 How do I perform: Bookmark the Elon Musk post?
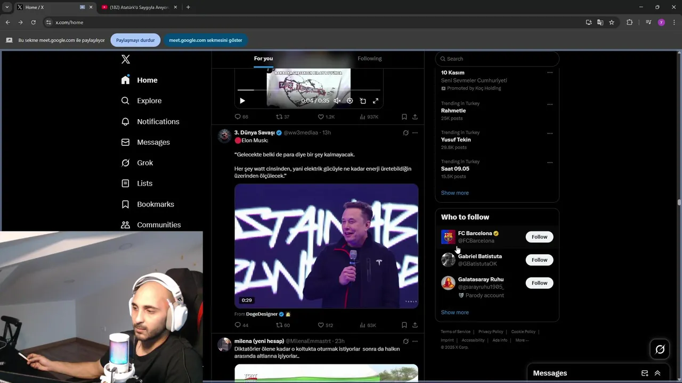pyautogui.click(x=404, y=325)
